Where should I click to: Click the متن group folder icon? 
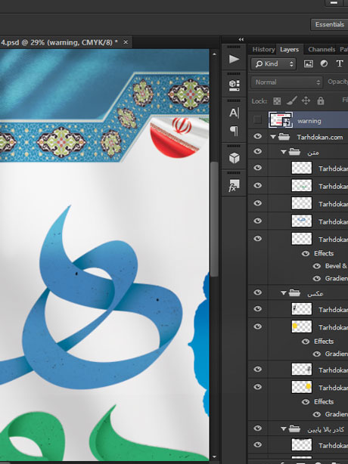pos(295,152)
